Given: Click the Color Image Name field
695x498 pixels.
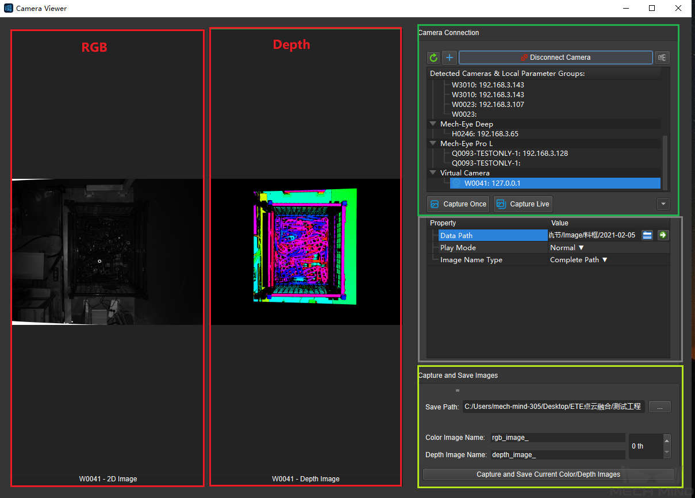Looking at the screenshot, I should point(558,438).
